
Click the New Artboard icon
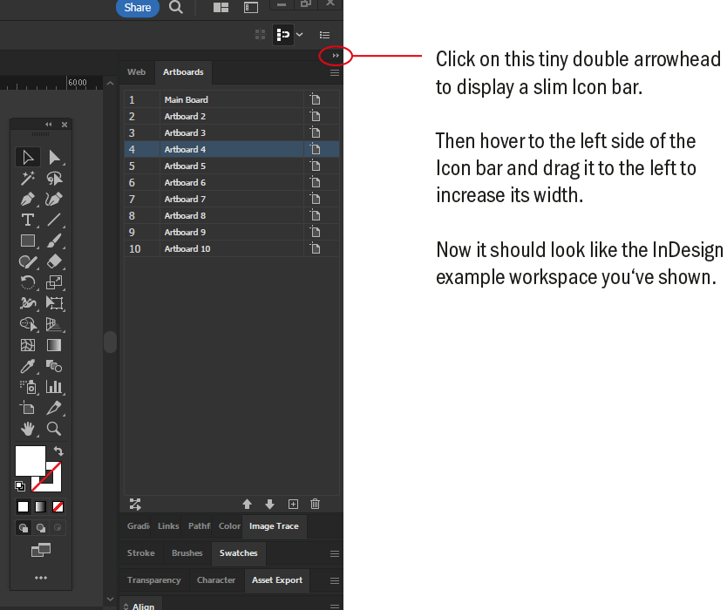coord(294,504)
